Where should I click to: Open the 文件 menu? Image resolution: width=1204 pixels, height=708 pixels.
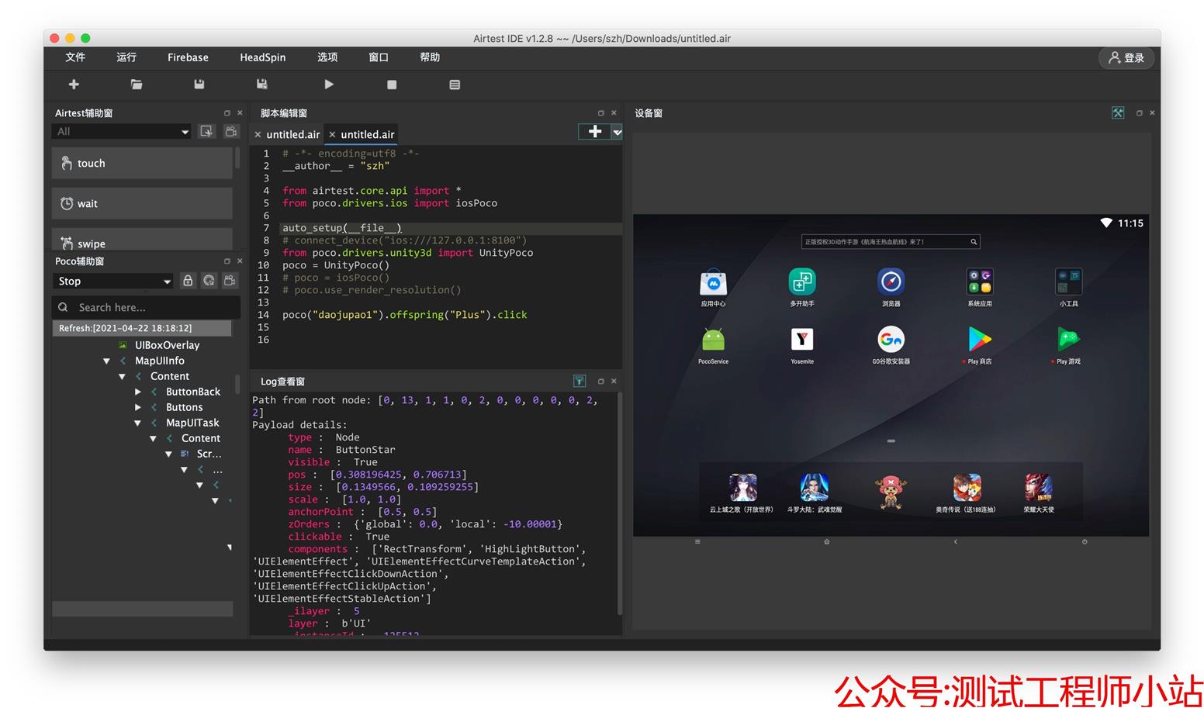pos(75,57)
